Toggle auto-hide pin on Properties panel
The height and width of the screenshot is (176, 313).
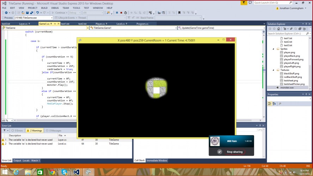[306, 94]
